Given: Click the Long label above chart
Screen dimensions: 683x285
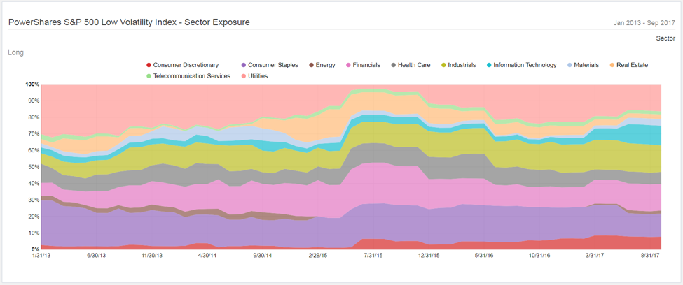Looking at the screenshot, I should point(15,52).
